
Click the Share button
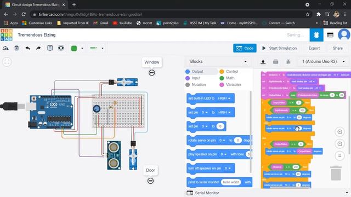coord(338,48)
